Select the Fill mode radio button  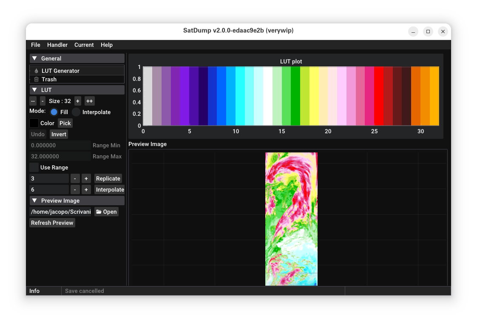[54, 112]
